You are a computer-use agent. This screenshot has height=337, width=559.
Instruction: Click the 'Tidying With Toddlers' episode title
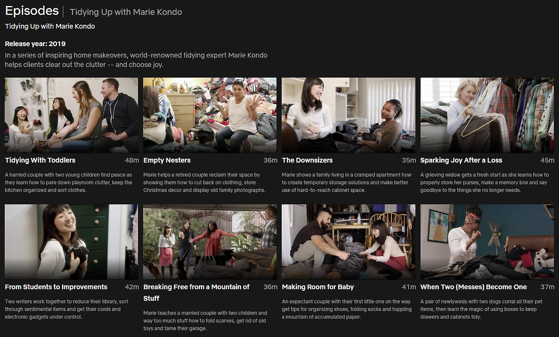[40, 160]
